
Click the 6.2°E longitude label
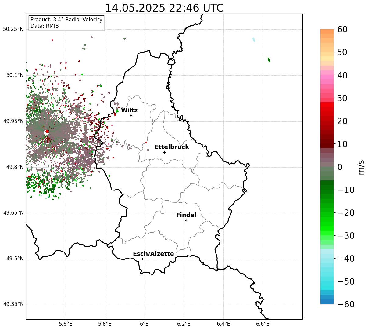coord(184,324)
